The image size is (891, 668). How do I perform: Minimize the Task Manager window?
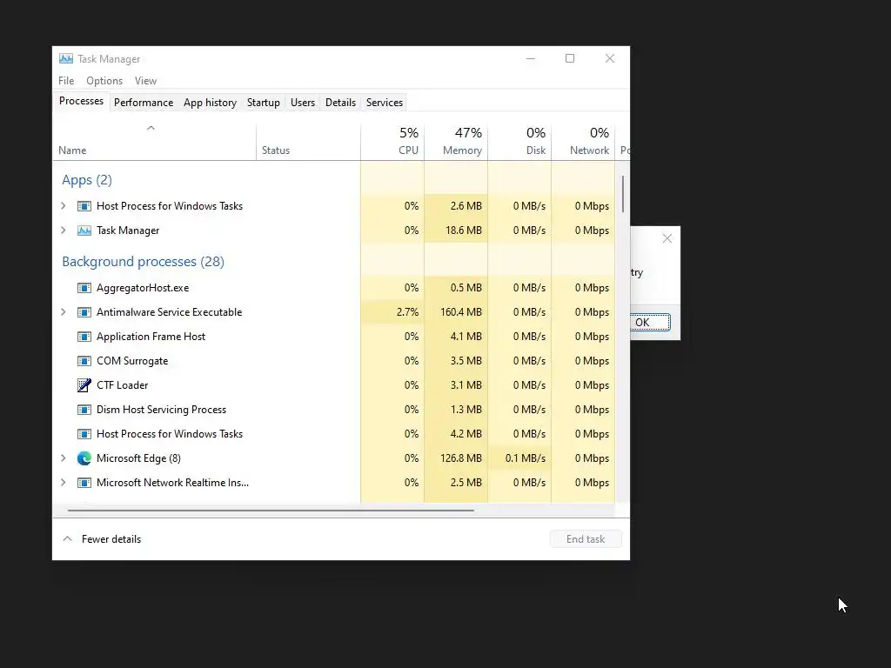coord(531,58)
